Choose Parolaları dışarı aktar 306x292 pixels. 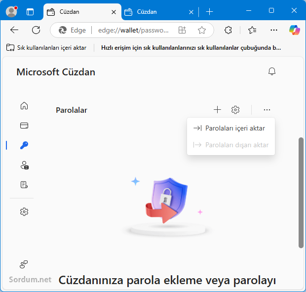point(231,145)
